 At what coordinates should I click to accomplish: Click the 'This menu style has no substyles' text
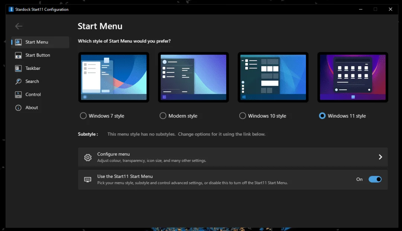186,134
